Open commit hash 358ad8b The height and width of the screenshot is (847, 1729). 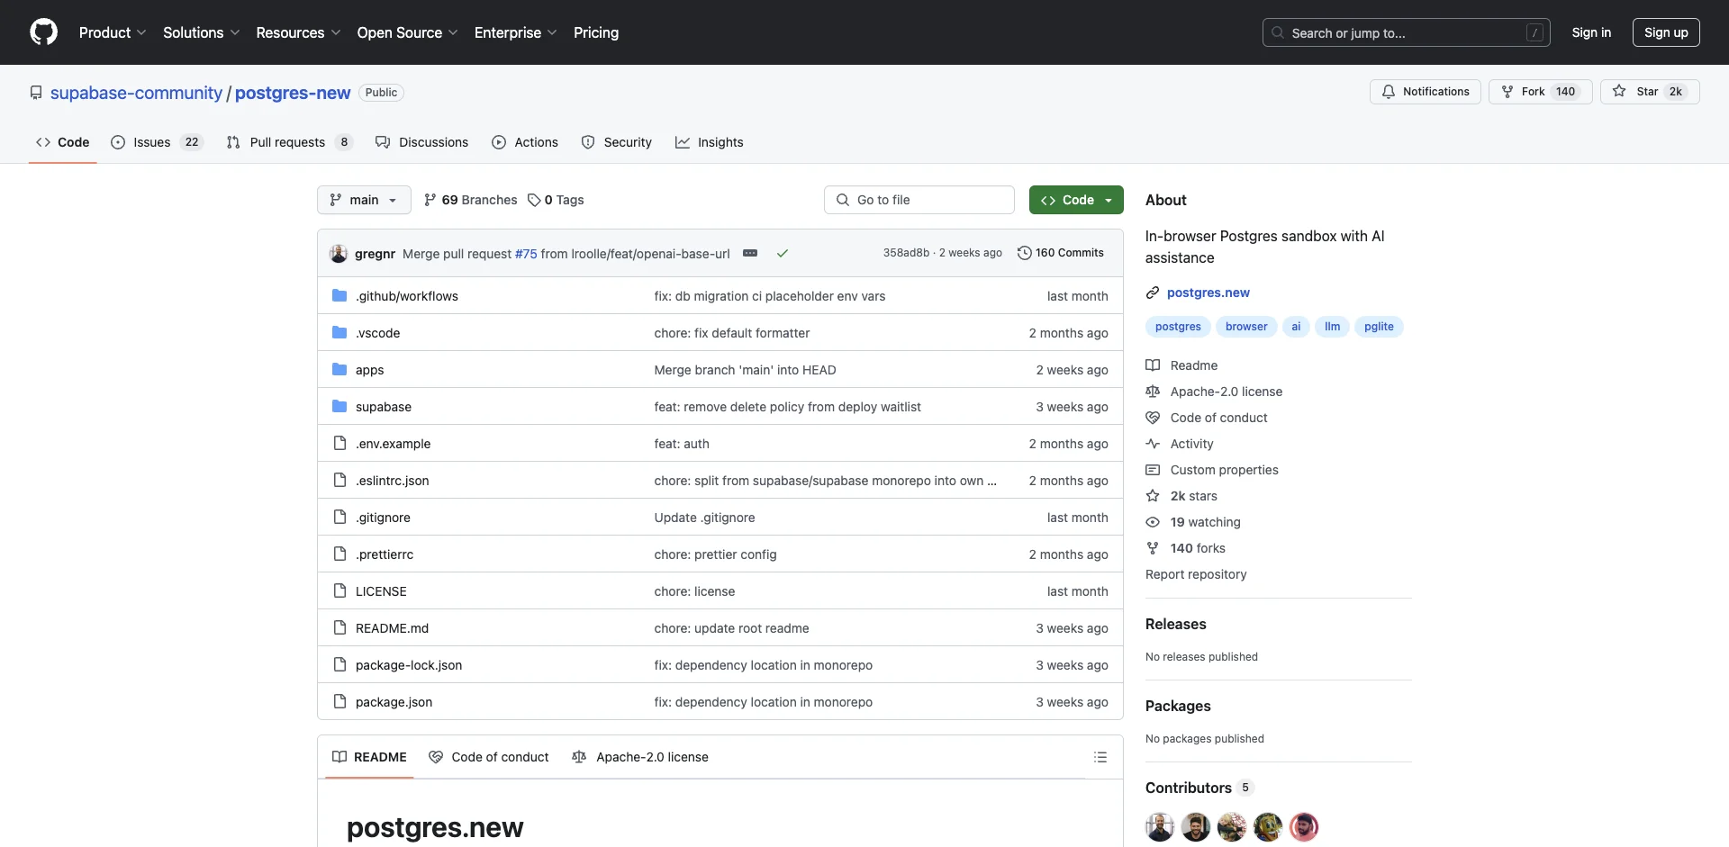tap(906, 253)
